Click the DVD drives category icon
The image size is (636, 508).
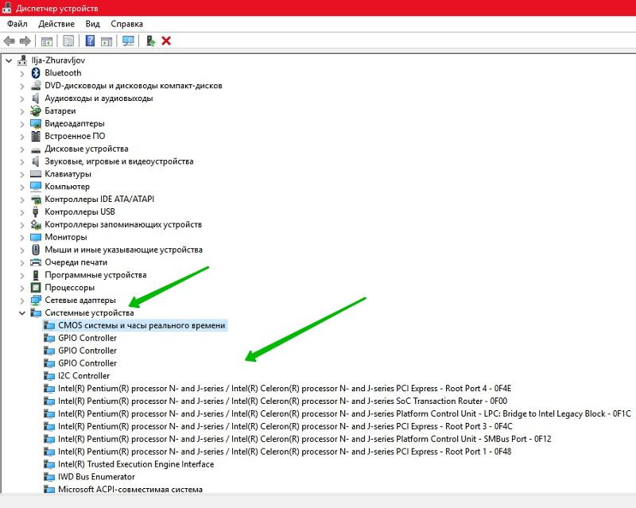(36, 86)
